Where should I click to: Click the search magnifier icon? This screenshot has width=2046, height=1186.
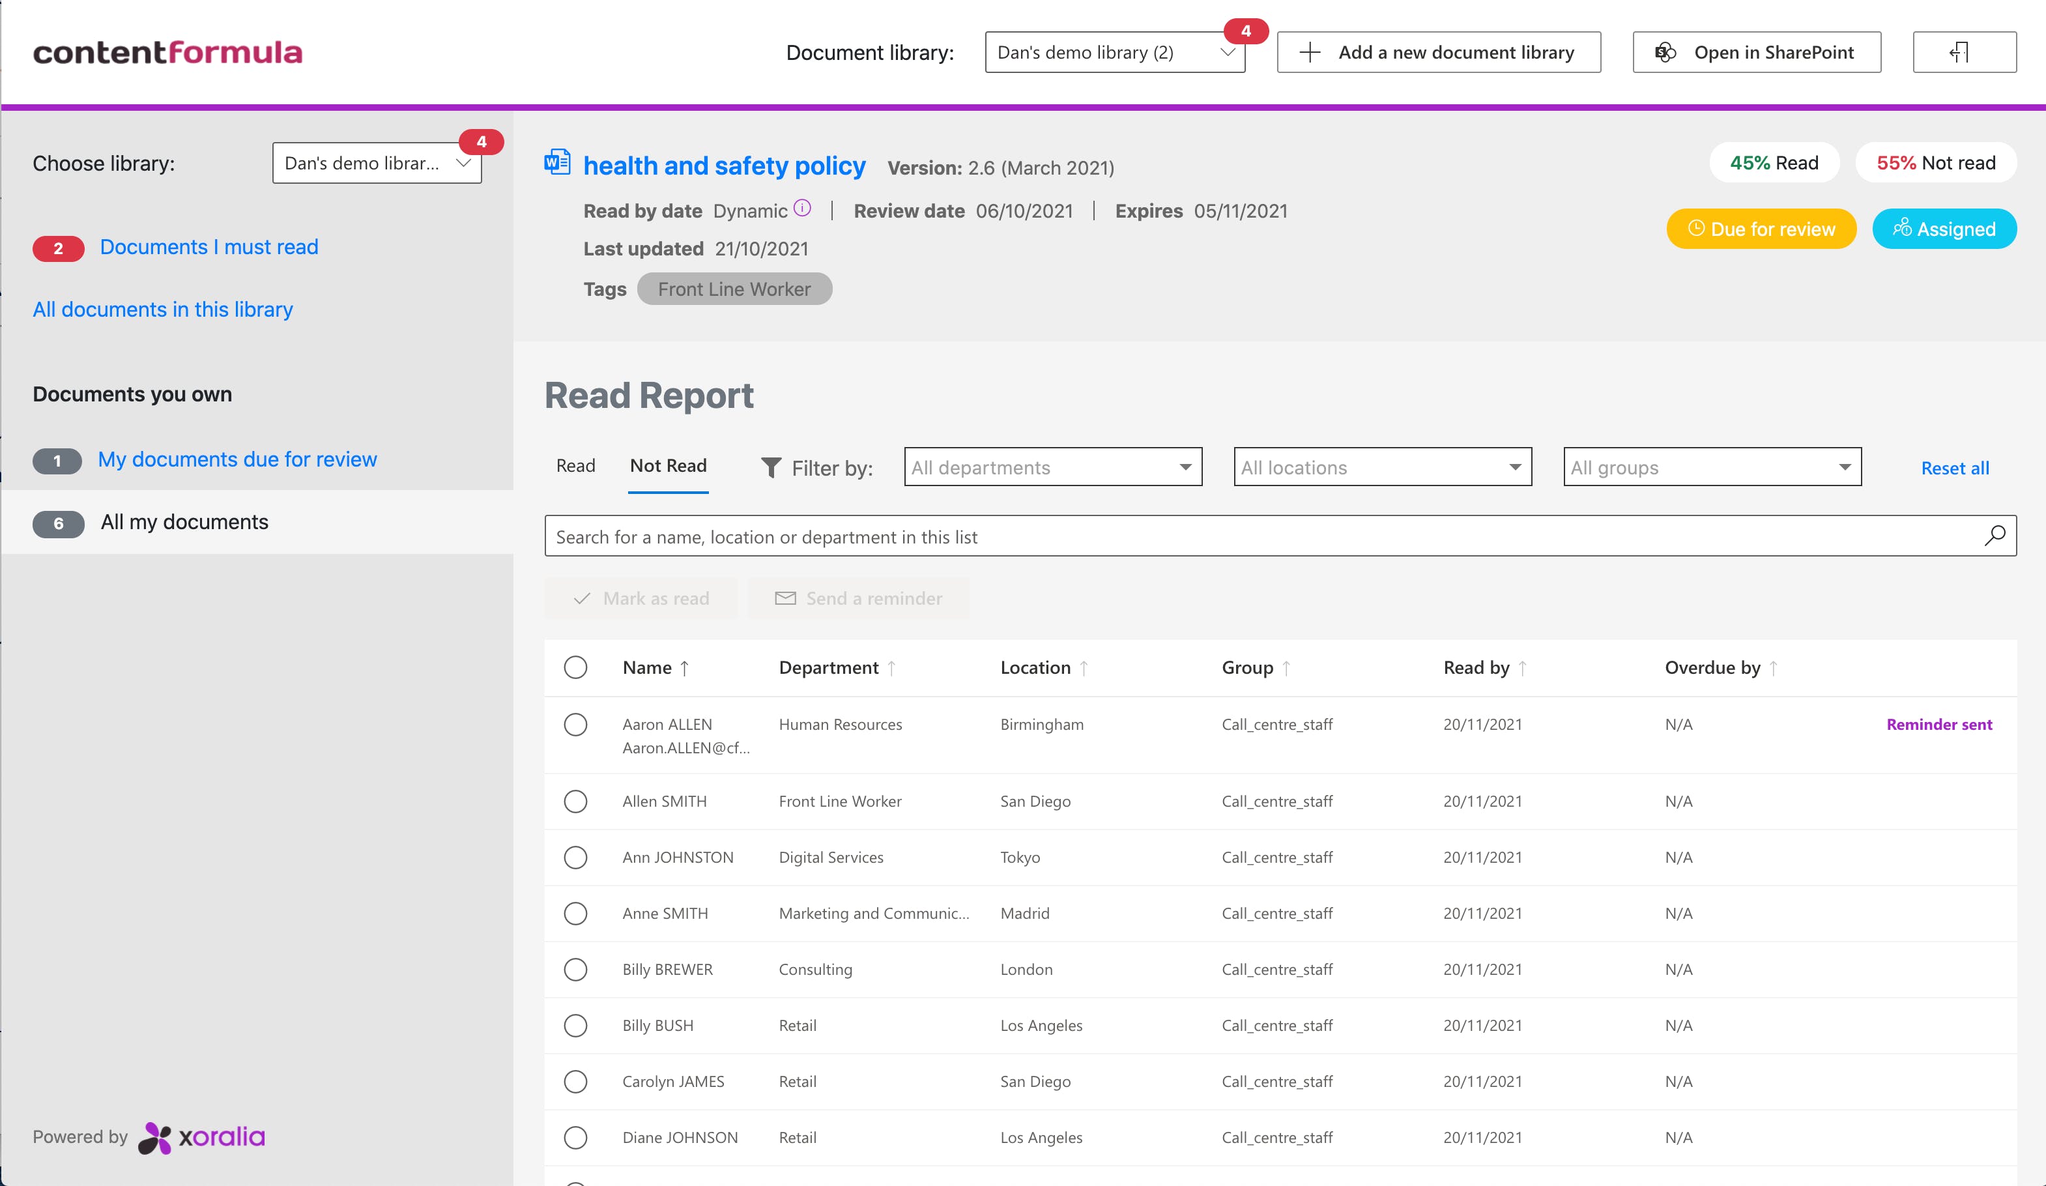1994,536
